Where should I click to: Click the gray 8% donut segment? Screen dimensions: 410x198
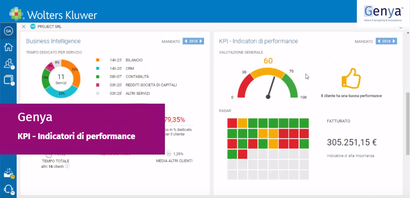pos(57,62)
